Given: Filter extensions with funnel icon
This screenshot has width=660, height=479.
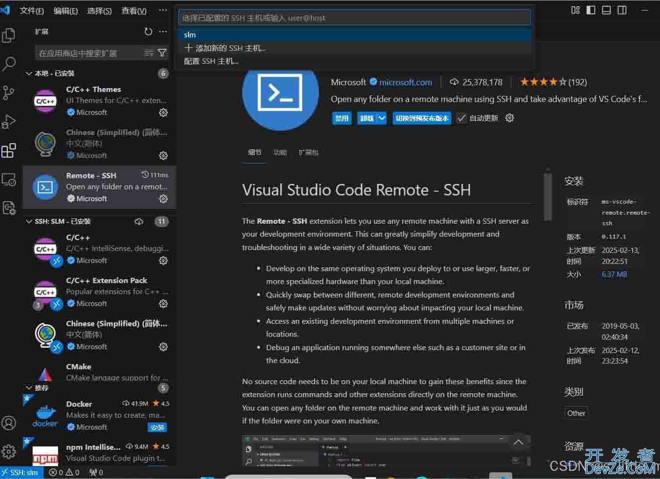Looking at the screenshot, I should (x=162, y=53).
